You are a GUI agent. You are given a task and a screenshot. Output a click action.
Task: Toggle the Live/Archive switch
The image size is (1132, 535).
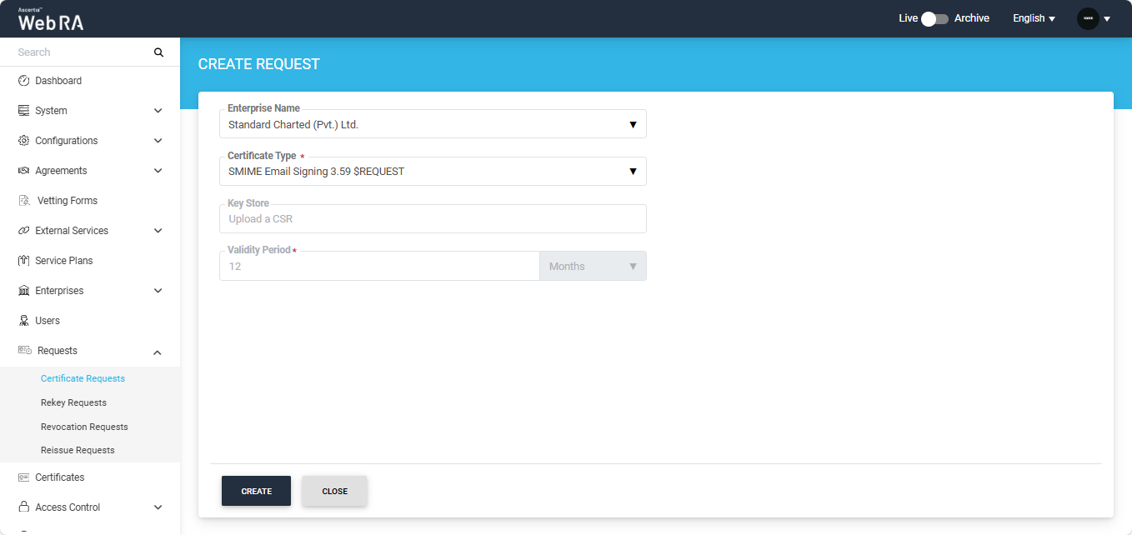tap(935, 18)
